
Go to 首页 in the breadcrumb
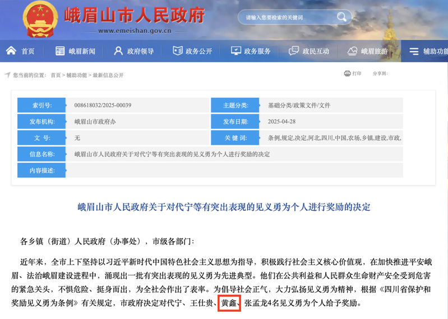[56, 75]
